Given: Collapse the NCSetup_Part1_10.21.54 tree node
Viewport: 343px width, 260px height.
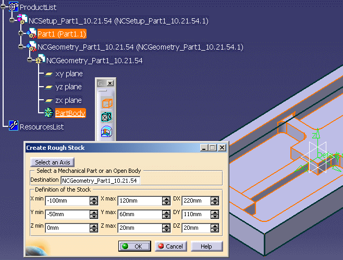Looking at the screenshot, I should tap(12, 20).
